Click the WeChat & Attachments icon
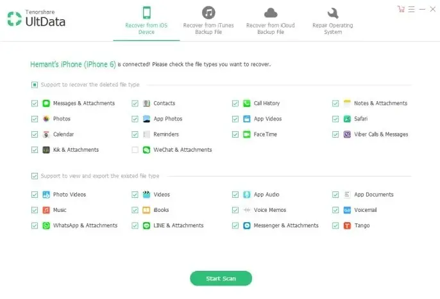 (146, 150)
